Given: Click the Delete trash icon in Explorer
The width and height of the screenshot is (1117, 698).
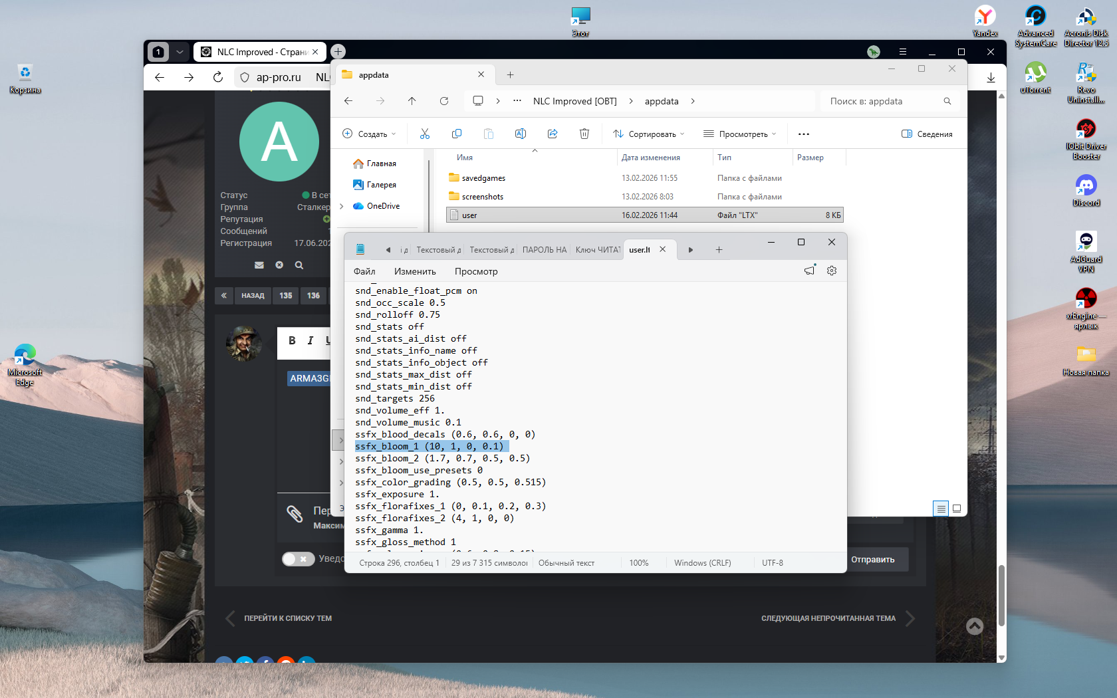Looking at the screenshot, I should pyautogui.click(x=584, y=134).
